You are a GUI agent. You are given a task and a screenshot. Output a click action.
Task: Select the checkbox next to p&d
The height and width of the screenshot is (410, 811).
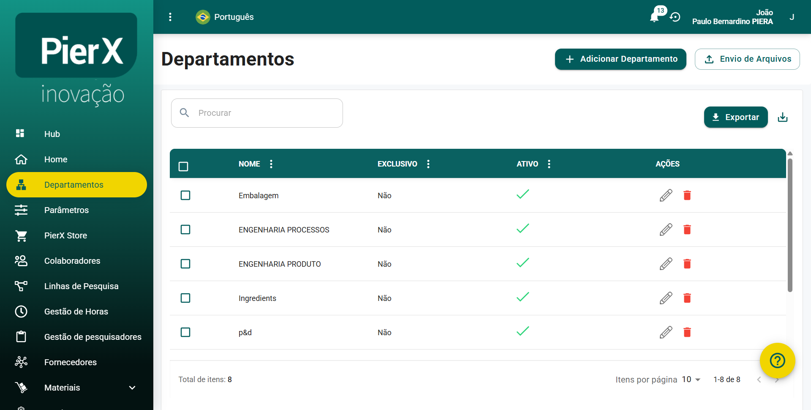[x=185, y=332]
